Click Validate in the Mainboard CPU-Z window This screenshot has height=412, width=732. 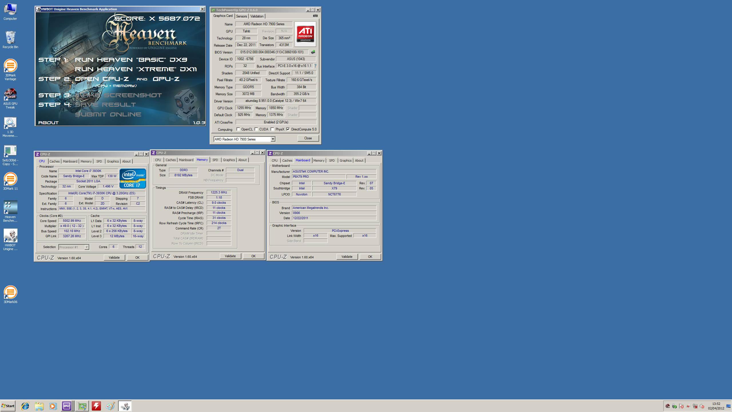[x=347, y=257]
